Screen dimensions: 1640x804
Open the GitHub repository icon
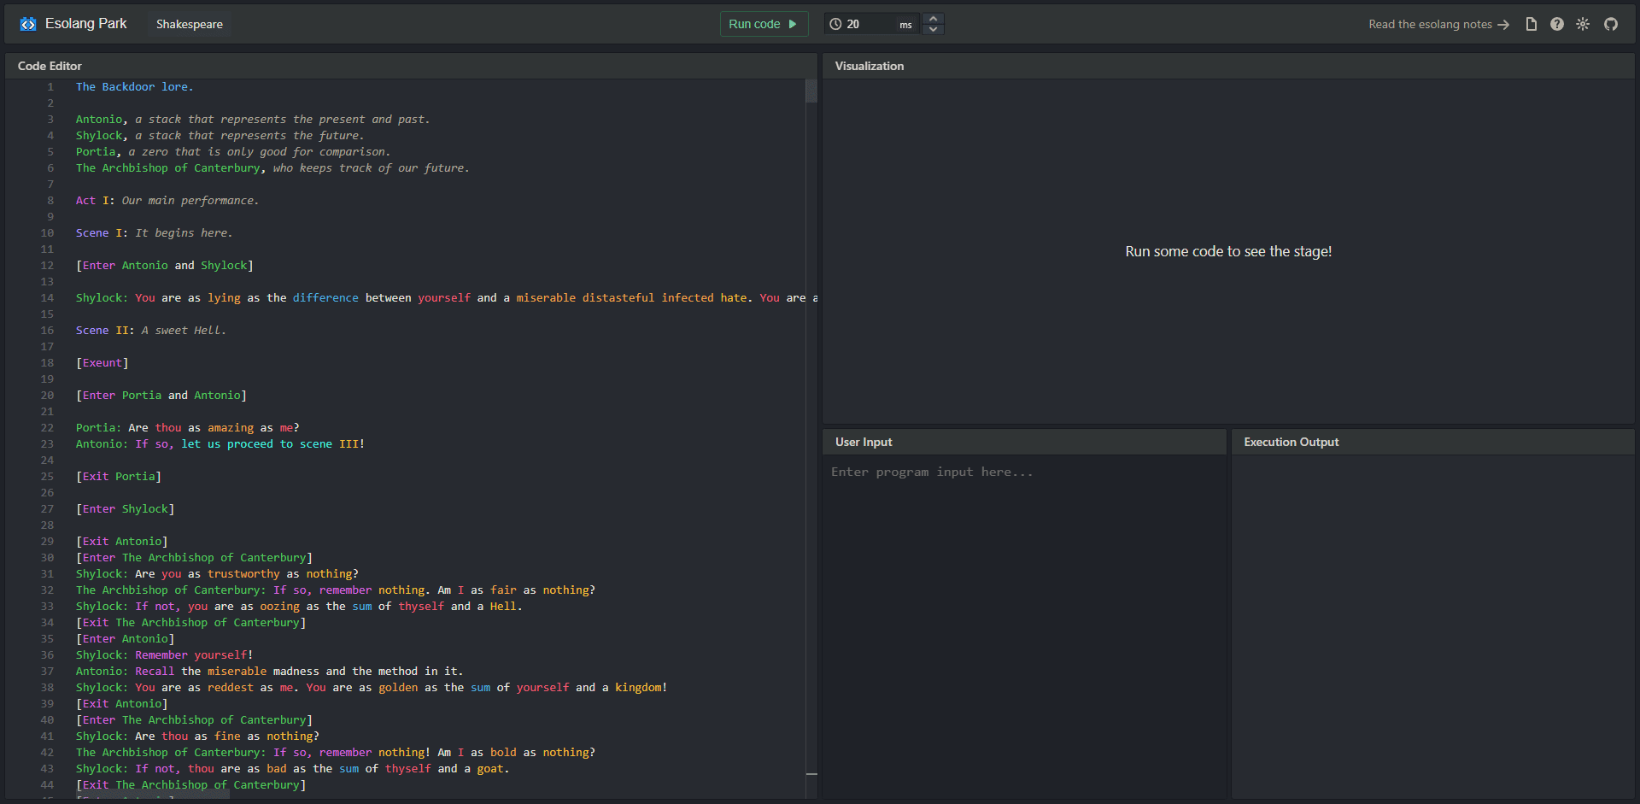coord(1611,24)
